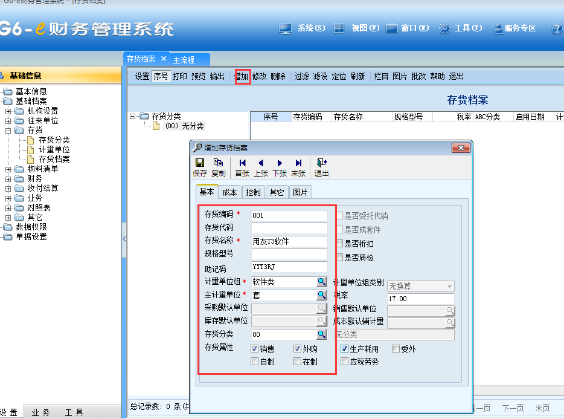Jump to last record (末张) icon

pos(298,163)
